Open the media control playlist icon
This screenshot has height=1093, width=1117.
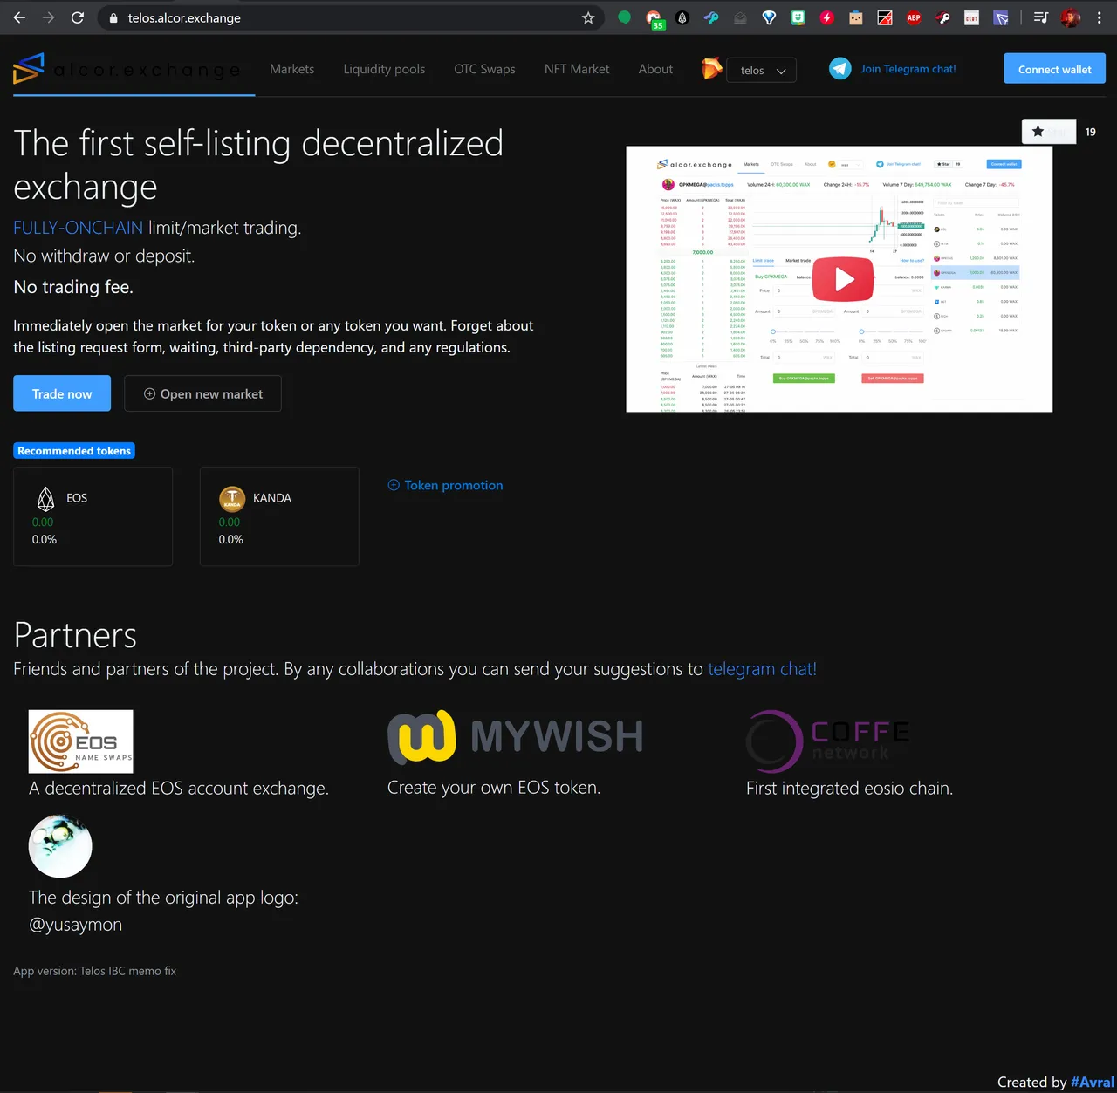1040,17
